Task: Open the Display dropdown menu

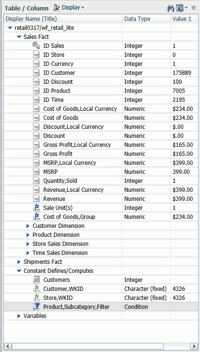Action: pos(69,8)
